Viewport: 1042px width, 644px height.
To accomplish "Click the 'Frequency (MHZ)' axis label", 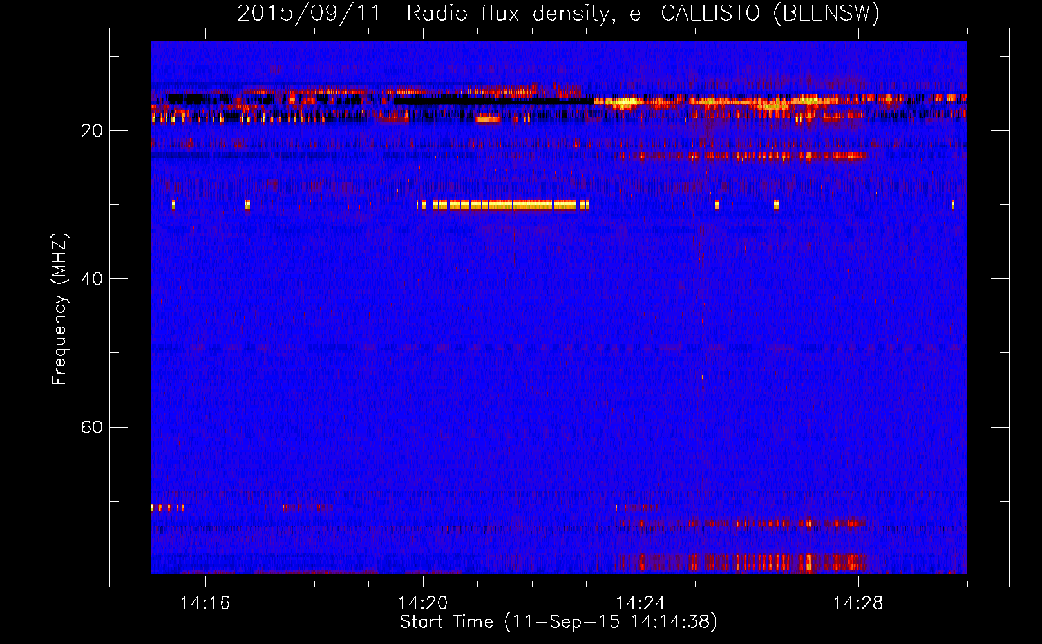I will (x=59, y=309).
